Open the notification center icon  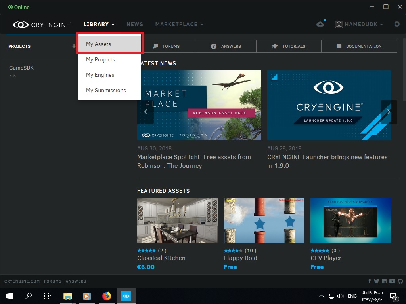[394, 296]
